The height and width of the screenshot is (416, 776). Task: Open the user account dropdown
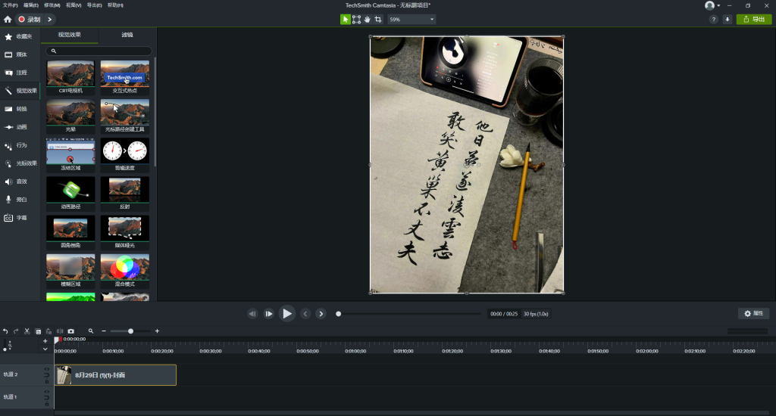712,5
